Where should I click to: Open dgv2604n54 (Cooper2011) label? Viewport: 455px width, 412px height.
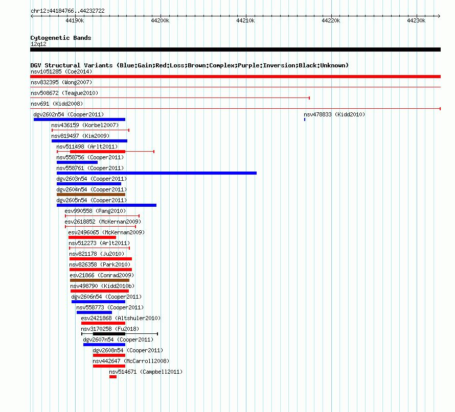point(92,189)
